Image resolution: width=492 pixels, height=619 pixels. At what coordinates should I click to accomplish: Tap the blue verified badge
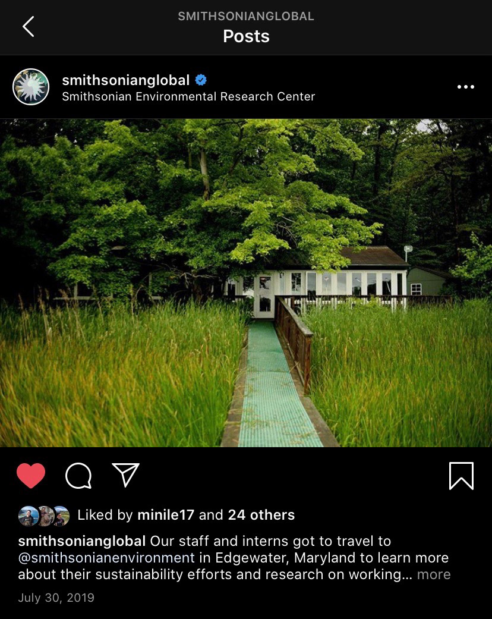(201, 80)
